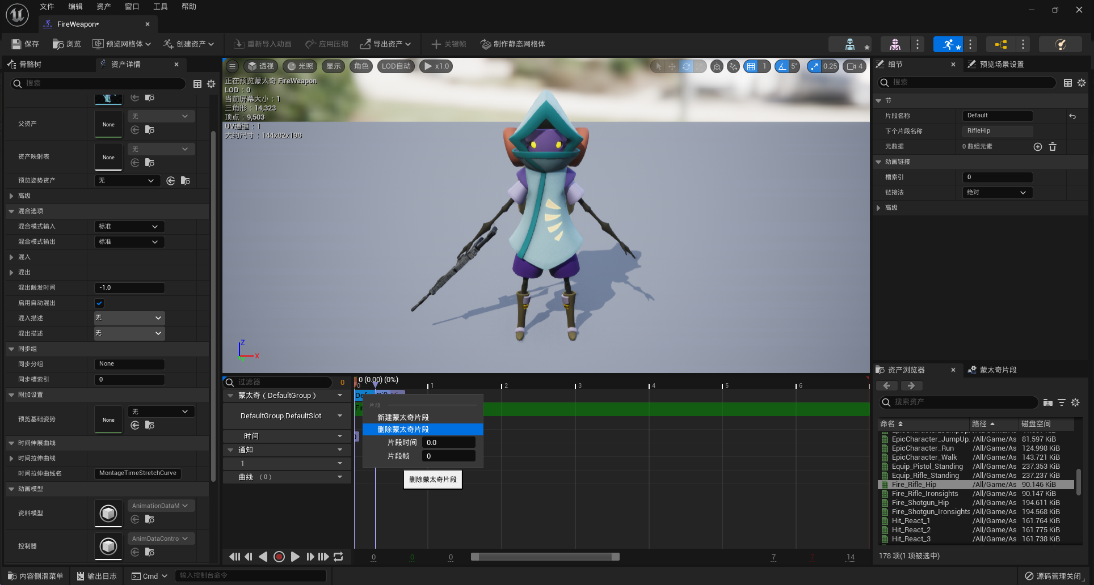Viewport: 1094px width, 585px height.
Task: Expand the Blend In (混入) section
Action: coord(11,257)
